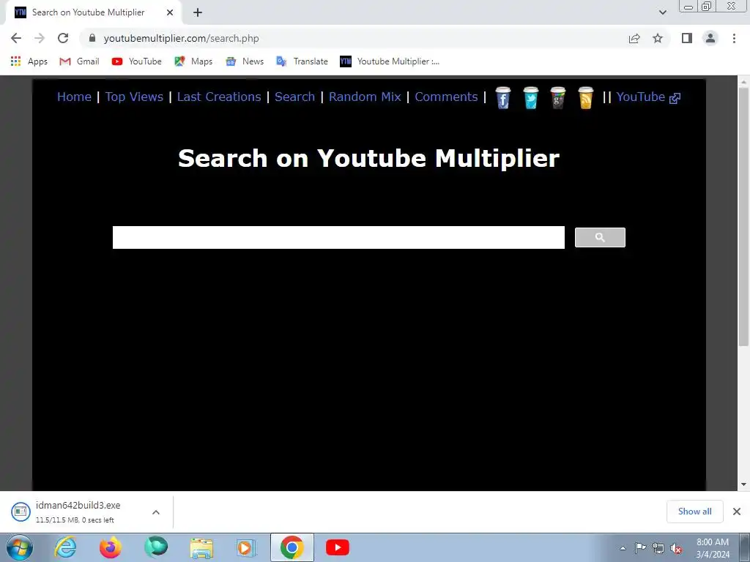Click the page vertical scrollbar

[743, 217]
